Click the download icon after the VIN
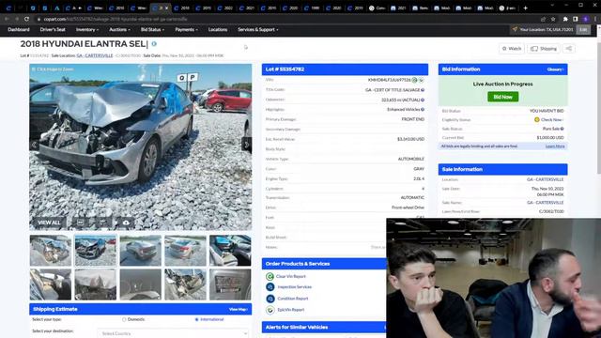This screenshot has width=601, height=338. [422, 80]
